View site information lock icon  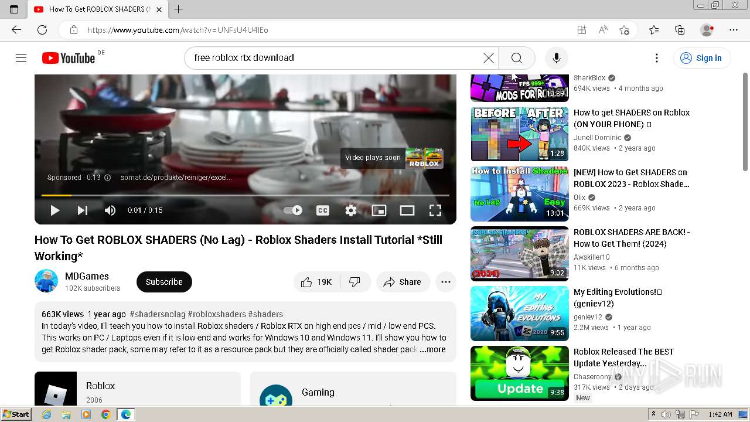pyautogui.click(x=74, y=30)
